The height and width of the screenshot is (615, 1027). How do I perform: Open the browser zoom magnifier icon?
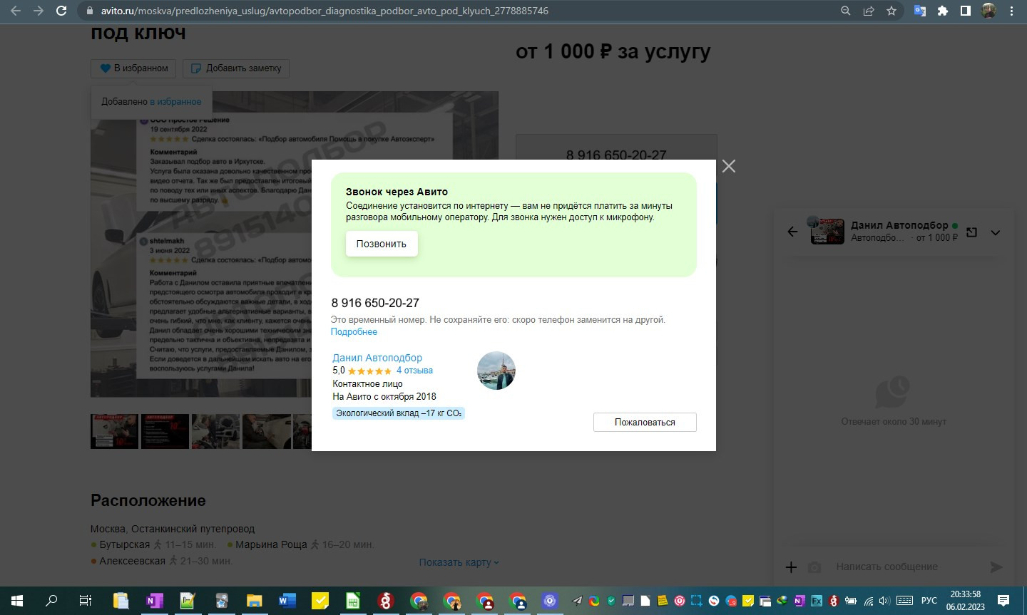pyautogui.click(x=846, y=11)
